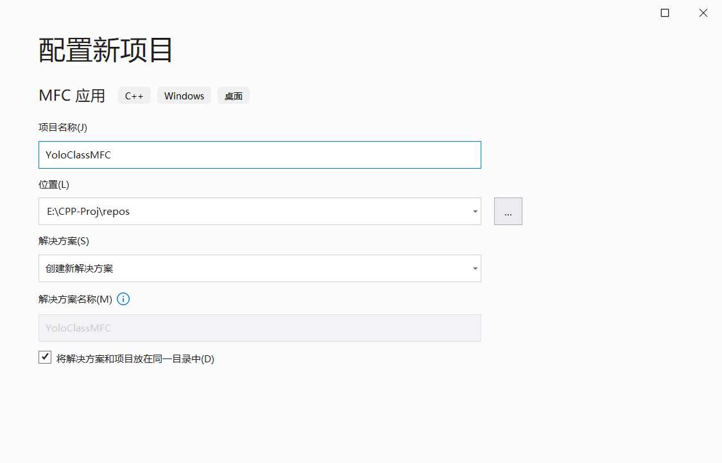
Task: Open the 解决方案 dropdown arrow
Action: click(474, 269)
